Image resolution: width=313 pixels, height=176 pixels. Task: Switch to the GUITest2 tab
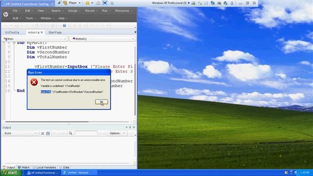(12, 32)
